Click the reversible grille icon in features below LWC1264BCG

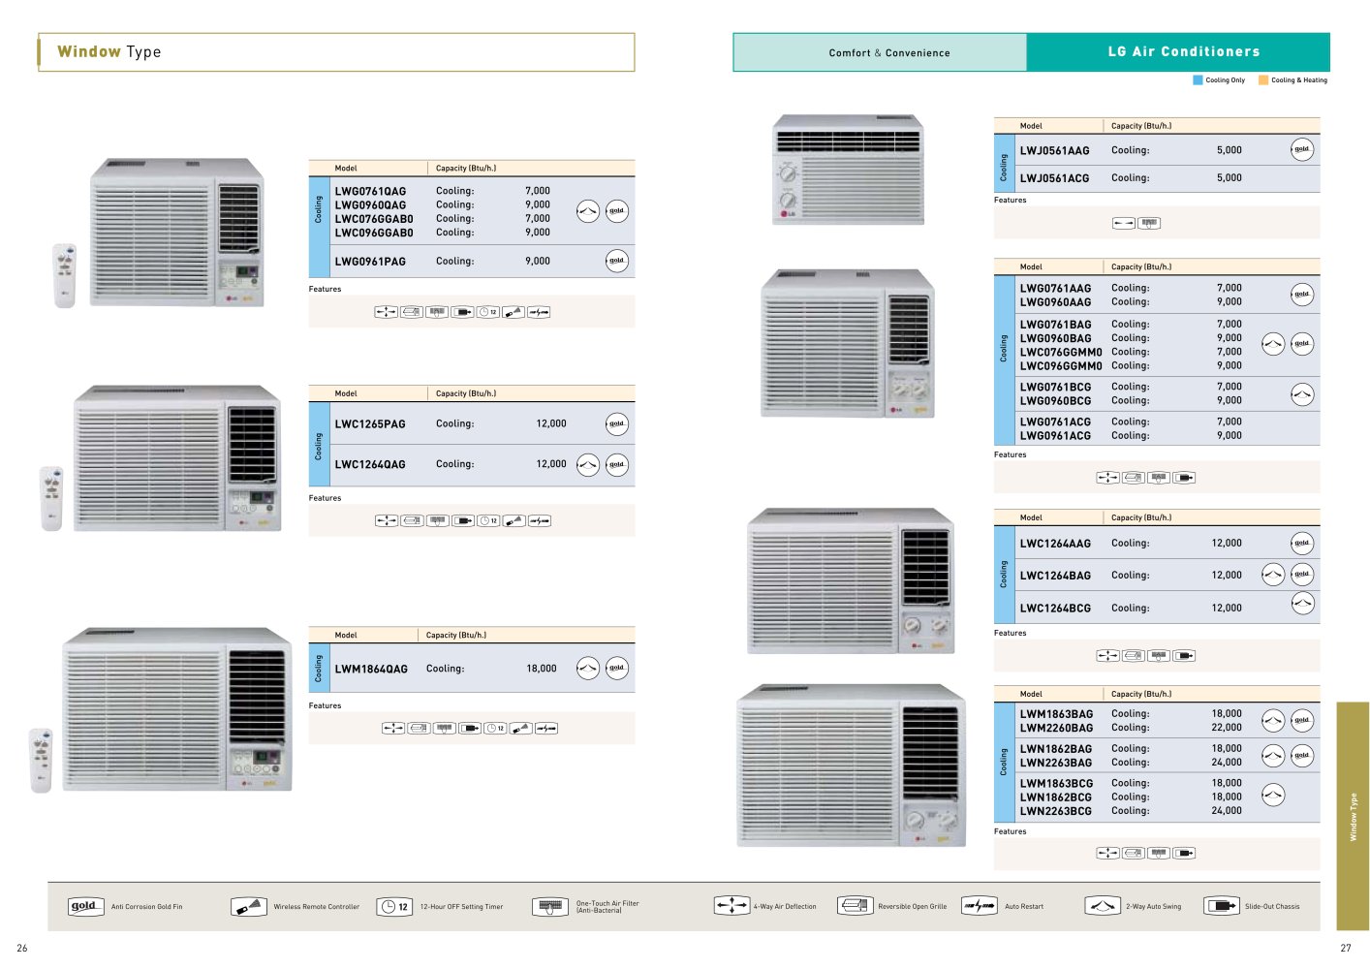point(1134,656)
